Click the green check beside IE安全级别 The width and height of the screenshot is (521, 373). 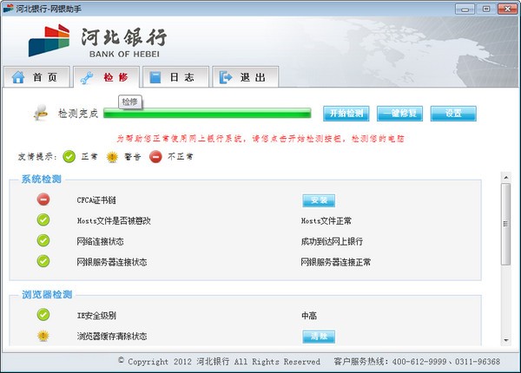pyautogui.click(x=43, y=315)
